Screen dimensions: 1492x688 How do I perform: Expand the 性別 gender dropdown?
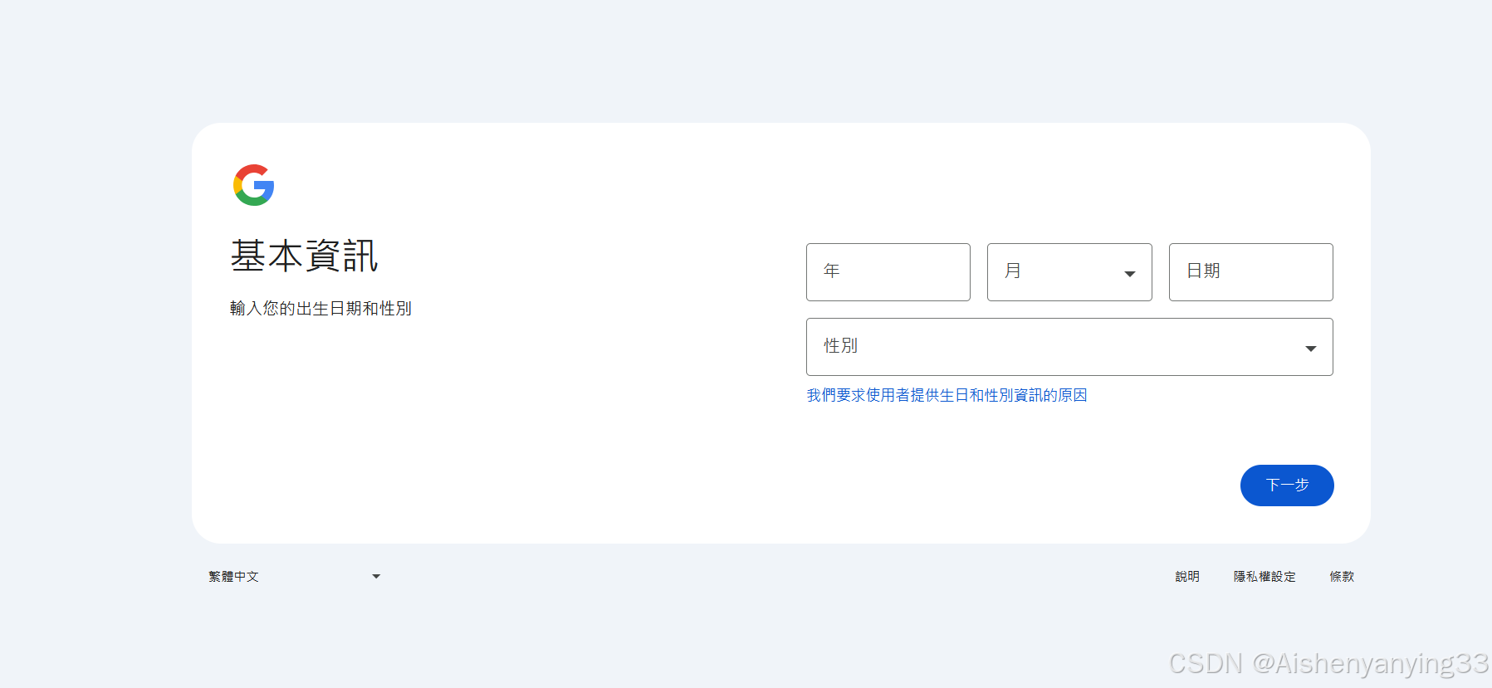[x=1069, y=347]
